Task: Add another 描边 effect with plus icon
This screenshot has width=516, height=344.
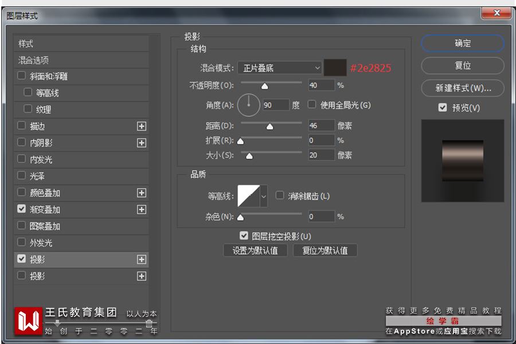Action: coord(142,126)
